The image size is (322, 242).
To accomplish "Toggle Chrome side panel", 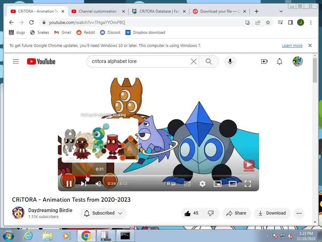I will click(290, 22).
